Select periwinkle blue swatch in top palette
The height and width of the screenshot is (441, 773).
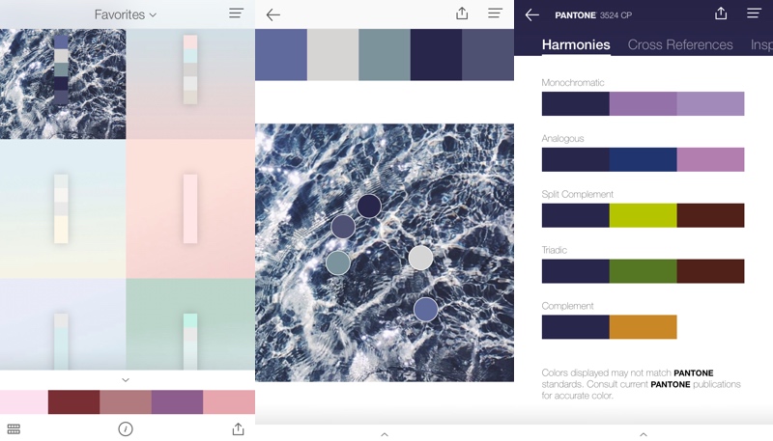click(x=281, y=55)
